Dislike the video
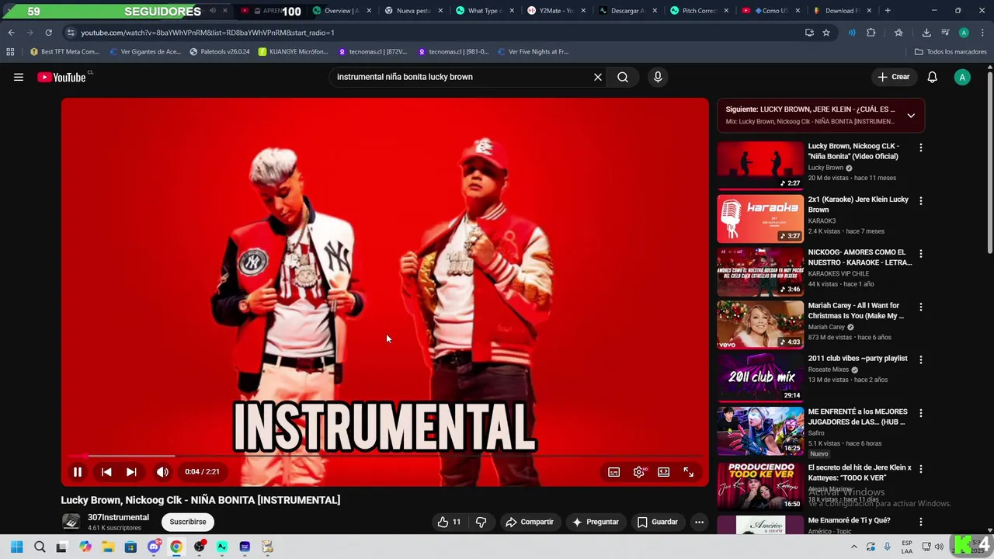Viewport: 994px width, 559px height. (481, 522)
